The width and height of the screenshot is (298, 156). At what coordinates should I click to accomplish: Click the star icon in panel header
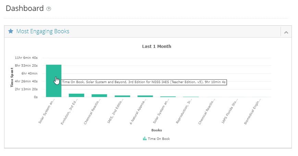click(11, 31)
